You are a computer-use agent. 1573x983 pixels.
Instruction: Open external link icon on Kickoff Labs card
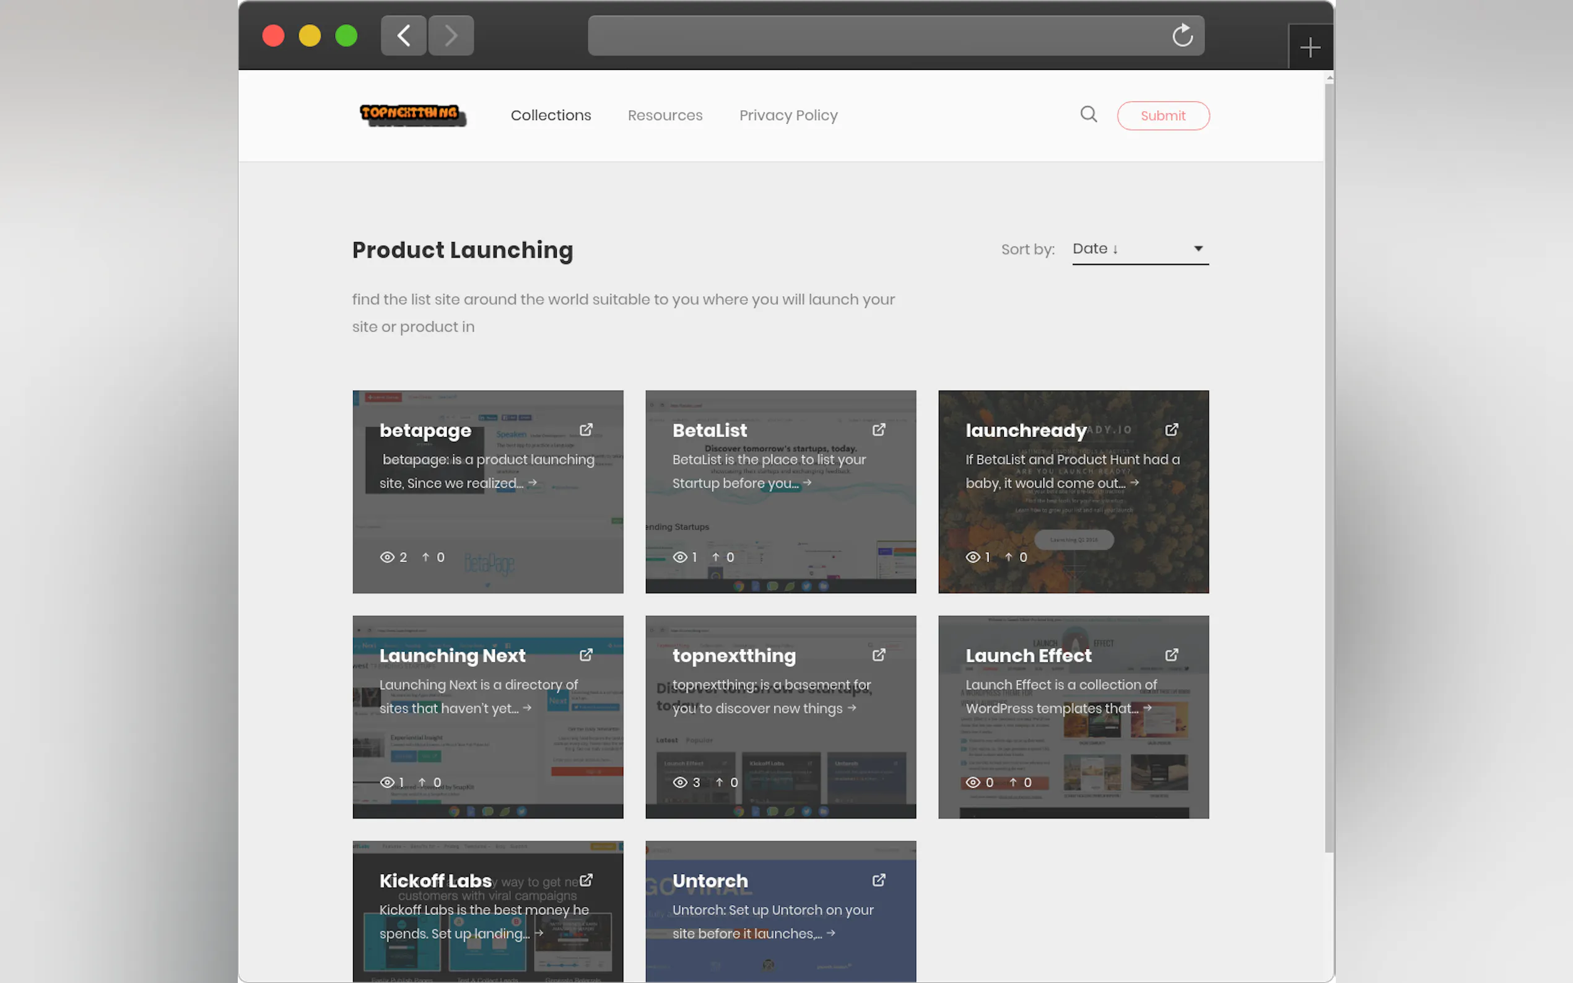click(586, 880)
